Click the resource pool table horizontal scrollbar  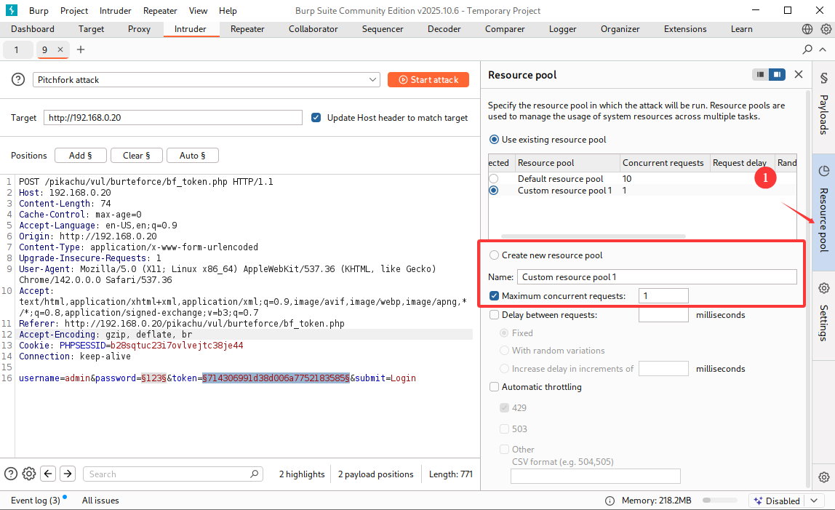594,236
